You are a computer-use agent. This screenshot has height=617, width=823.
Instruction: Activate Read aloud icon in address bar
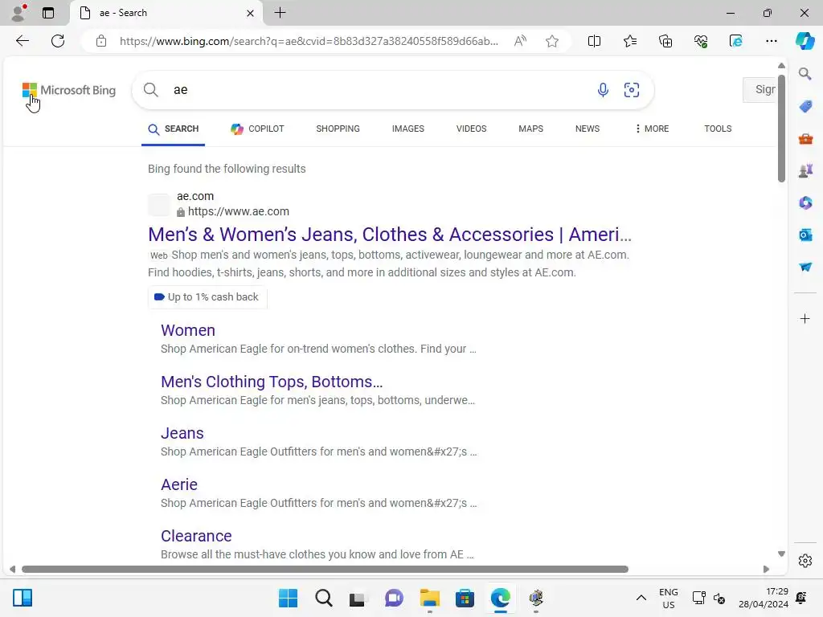point(520,41)
